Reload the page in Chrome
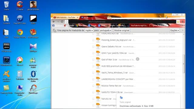This screenshot has height=109, width=194. click(x=62, y=21)
